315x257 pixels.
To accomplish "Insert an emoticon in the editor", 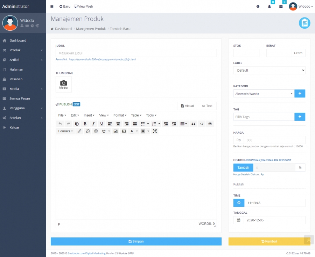I will tap(96, 131).
